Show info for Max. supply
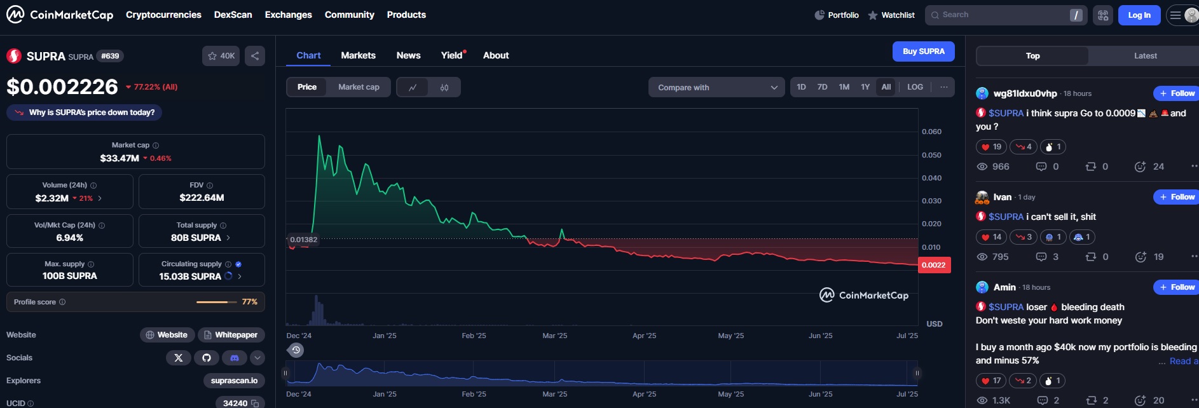The width and height of the screenshot is (1199, 408). [x=91, y=264]
